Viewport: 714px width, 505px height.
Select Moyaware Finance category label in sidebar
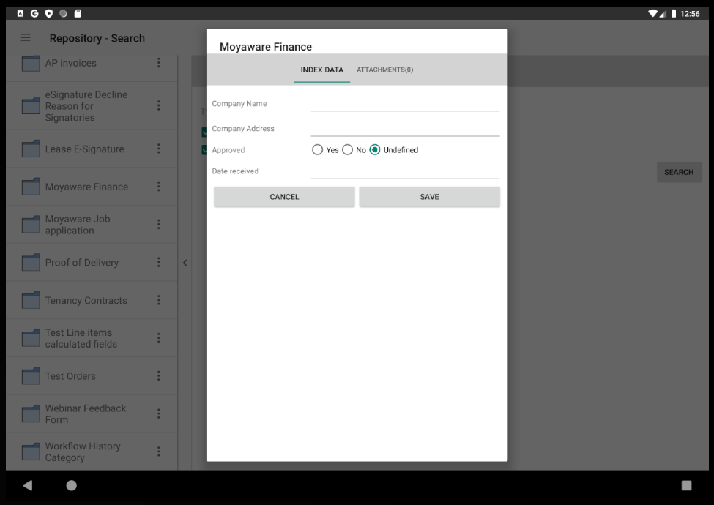pos(86,187)
